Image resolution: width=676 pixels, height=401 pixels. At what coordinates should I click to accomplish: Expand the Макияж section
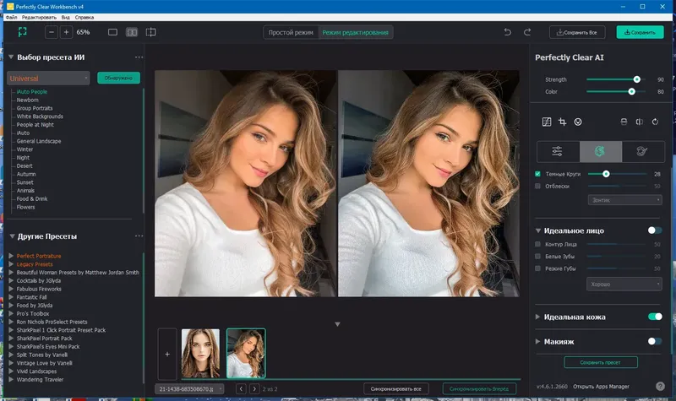[537, 341]
